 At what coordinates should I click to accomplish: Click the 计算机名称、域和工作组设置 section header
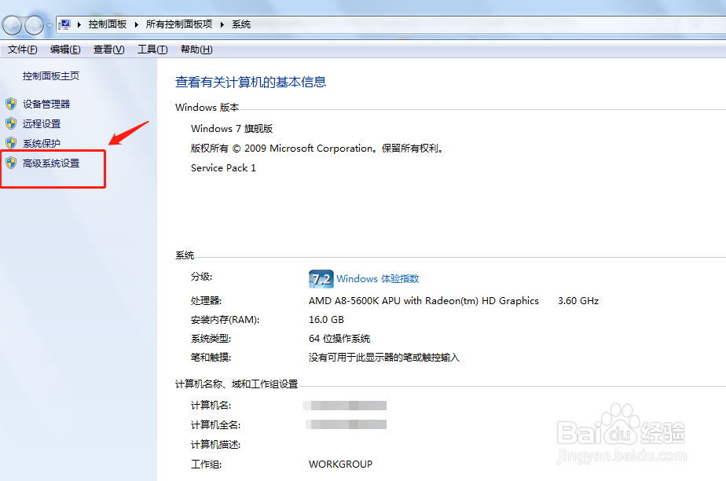pyautogui.click(x=236, y=384)
